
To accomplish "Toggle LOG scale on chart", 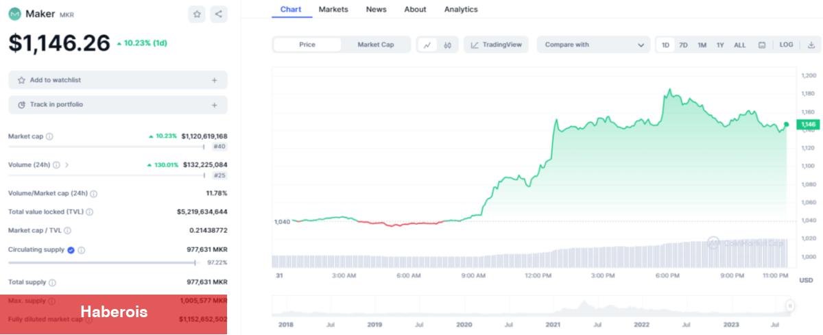I will point(786,45).
